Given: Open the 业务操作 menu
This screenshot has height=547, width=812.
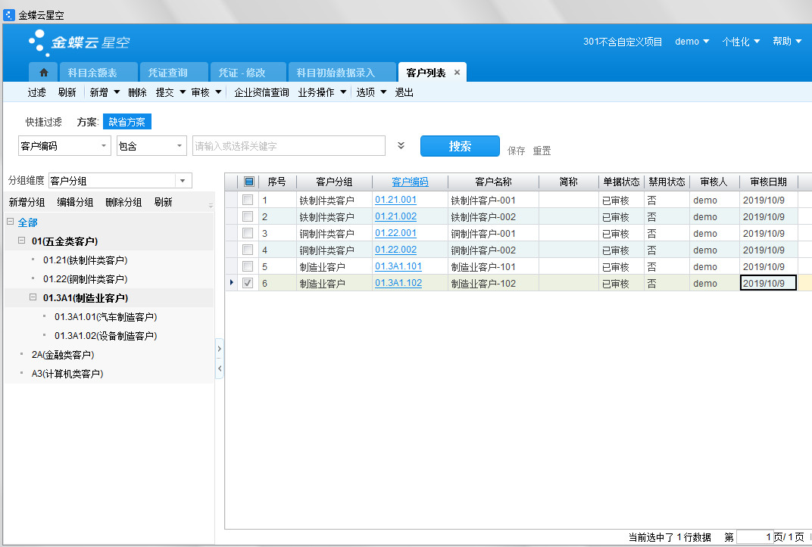Looking at the screenshot, I should coord(322,92).
